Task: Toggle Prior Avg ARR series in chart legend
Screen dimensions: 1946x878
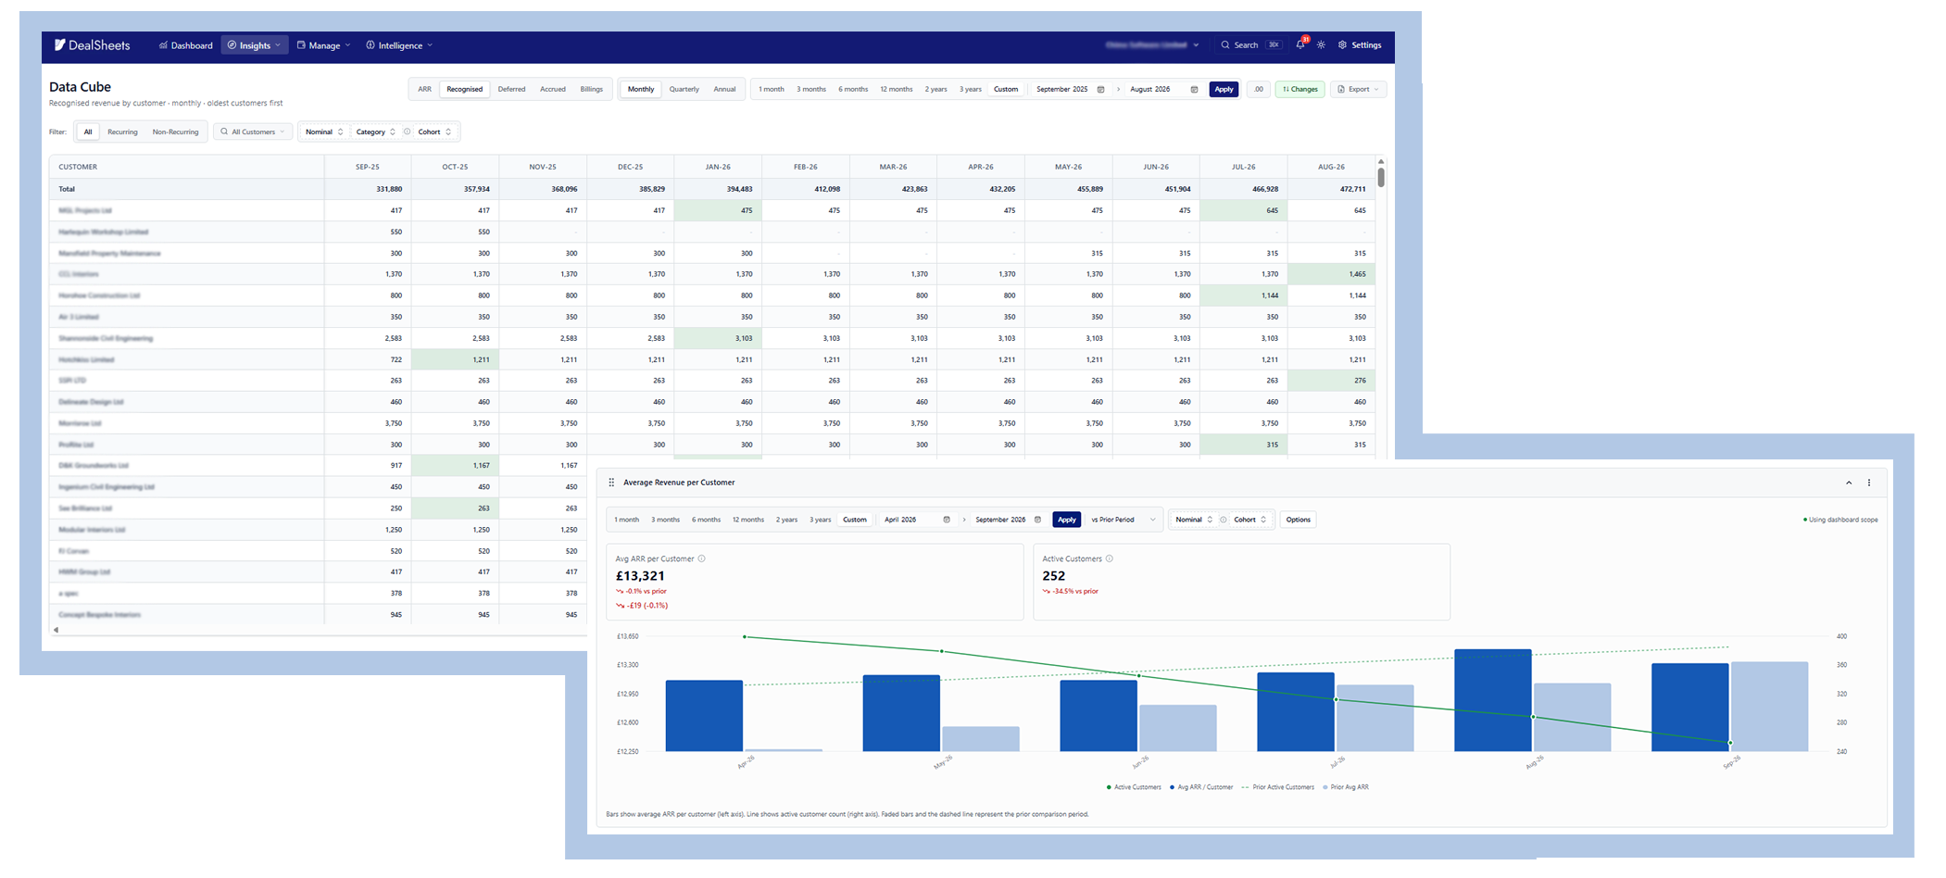Action: tap(1346, 787)
